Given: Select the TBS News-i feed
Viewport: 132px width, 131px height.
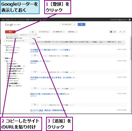Looking at the screenshot, I should click(13, 78).
